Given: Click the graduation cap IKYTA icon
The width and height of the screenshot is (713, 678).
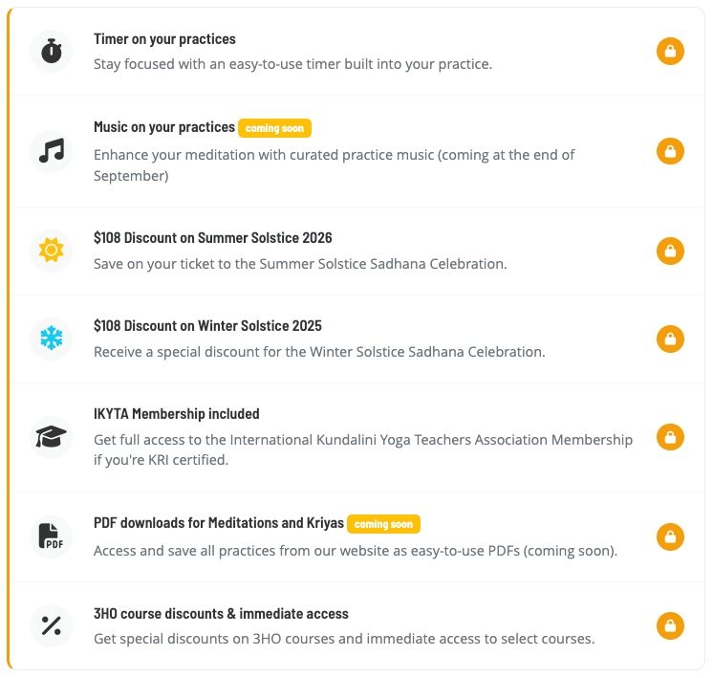Looking at the screenshot, I should point(51,437).
